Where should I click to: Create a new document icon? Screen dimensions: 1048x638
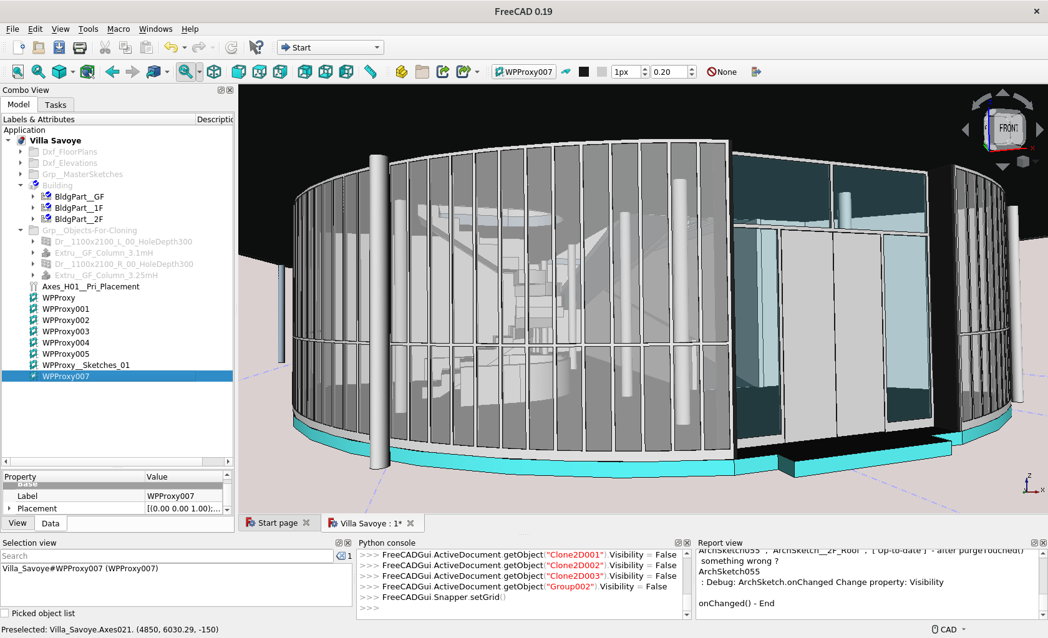(19, 47)
